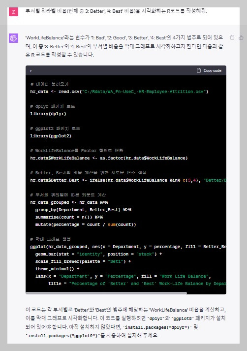Click the clipboard icon in code header
The width and height of the screenshot is (247, 351).
tap(198, 70)
